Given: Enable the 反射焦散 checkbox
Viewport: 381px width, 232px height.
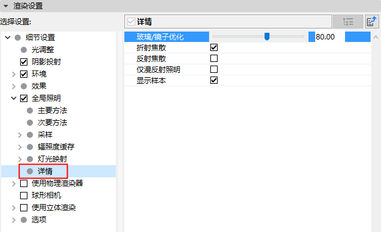Looking at the screenshot, I should pos(214,58).
